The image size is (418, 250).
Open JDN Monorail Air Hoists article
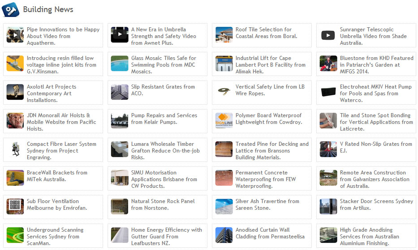tap(61, 122)
